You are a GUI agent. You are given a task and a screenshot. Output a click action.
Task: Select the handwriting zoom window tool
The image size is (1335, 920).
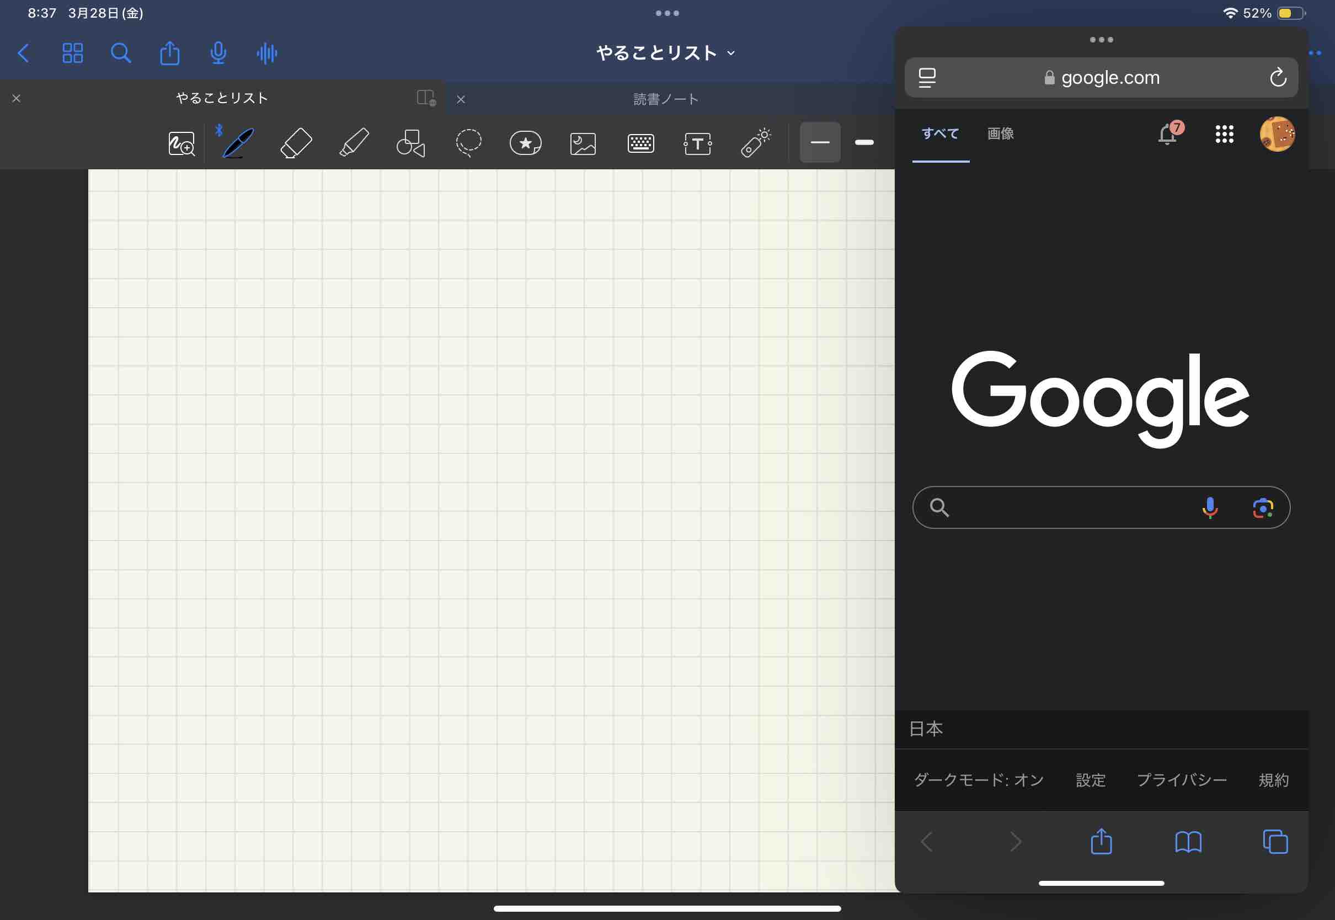tap(181, 143)
